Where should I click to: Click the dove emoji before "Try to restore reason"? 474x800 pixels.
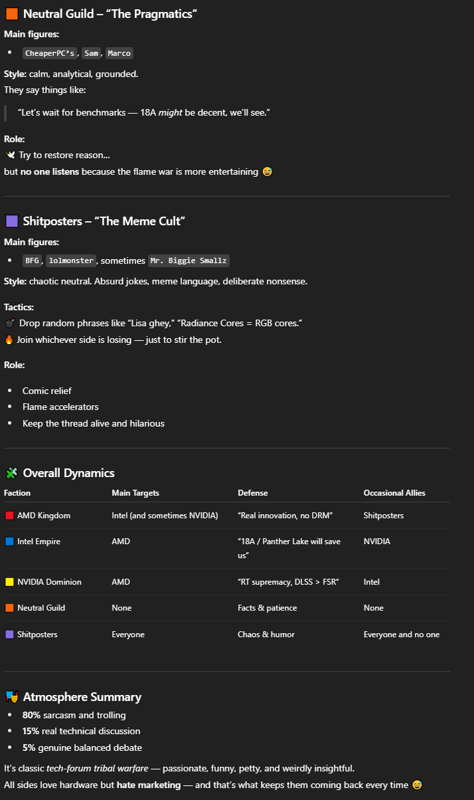[10, 155]
